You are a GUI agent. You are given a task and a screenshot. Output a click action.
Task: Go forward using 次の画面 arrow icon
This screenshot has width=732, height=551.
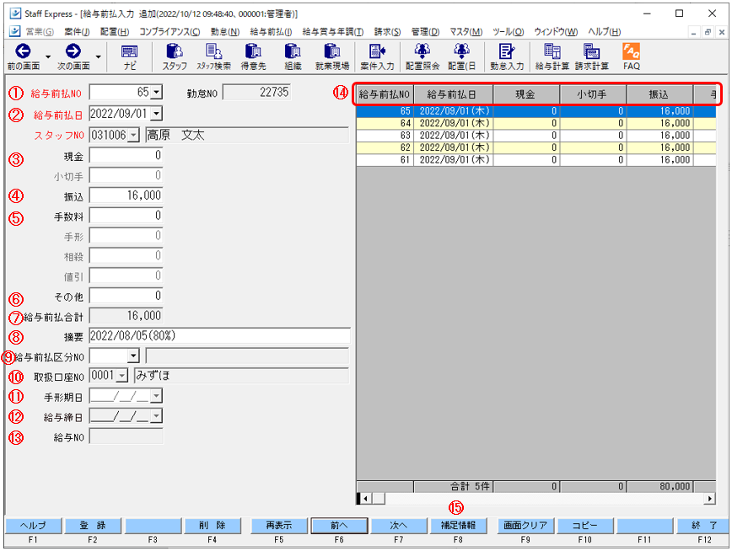(73, 51)
